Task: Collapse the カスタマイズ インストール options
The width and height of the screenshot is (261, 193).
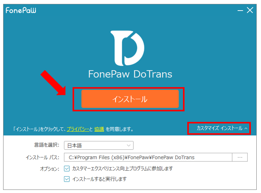Action: pyautogui.click(x=222, y=128)
